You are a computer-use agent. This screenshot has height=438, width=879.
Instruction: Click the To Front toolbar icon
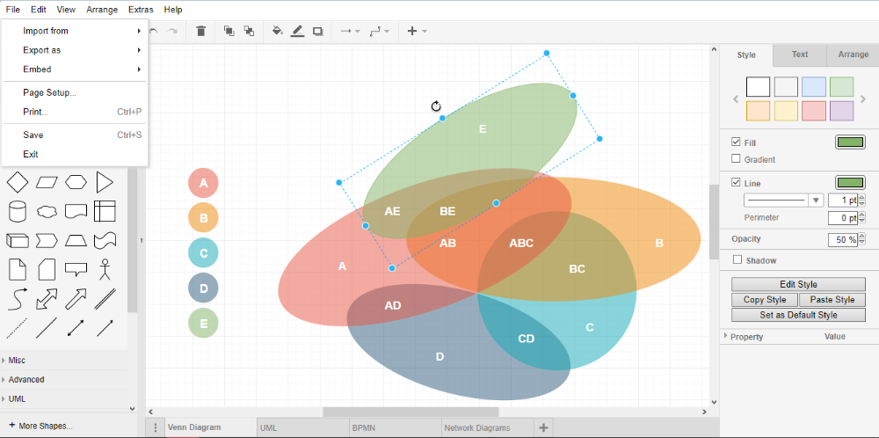click(229, 32)
